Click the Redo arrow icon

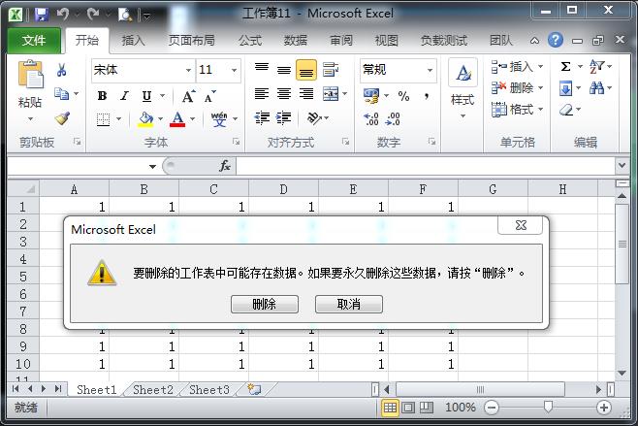pyautogui.click(x=93, y=15)
